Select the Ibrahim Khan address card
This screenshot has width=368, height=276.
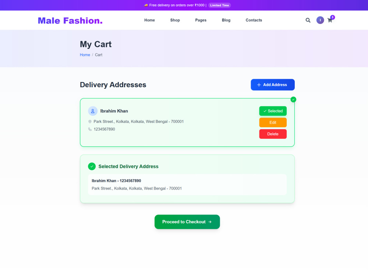pyautogui.click(x=187, y=123)
